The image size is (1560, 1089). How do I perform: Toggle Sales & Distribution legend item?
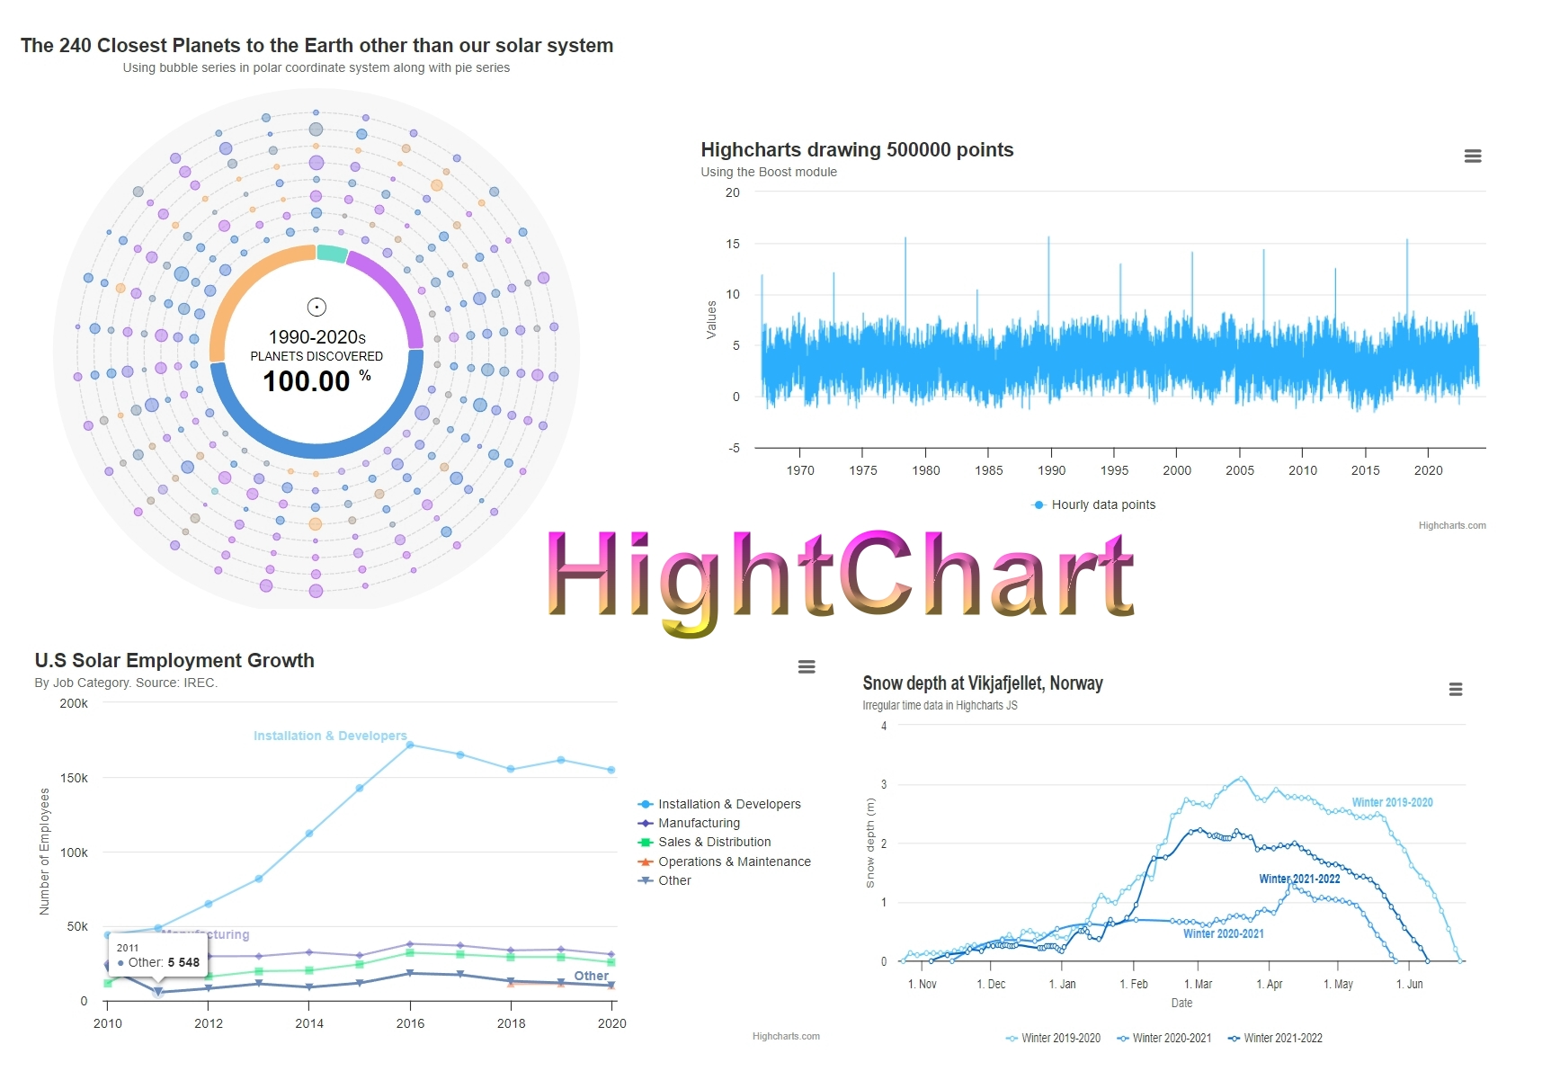coord(705,842)
